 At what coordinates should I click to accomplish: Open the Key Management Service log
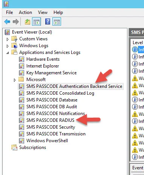[52, 73]
